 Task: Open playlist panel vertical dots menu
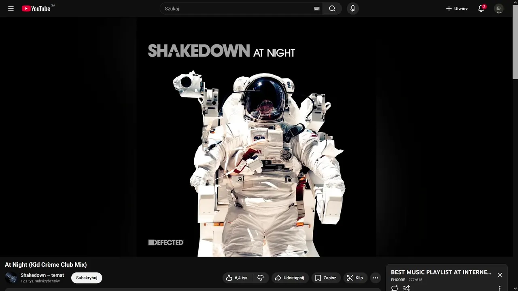pyautogui.click(x=500, y=288)
